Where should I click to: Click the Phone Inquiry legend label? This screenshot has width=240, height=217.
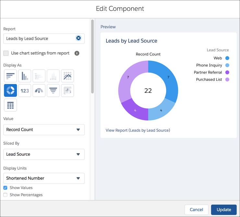tap(209, 65)
